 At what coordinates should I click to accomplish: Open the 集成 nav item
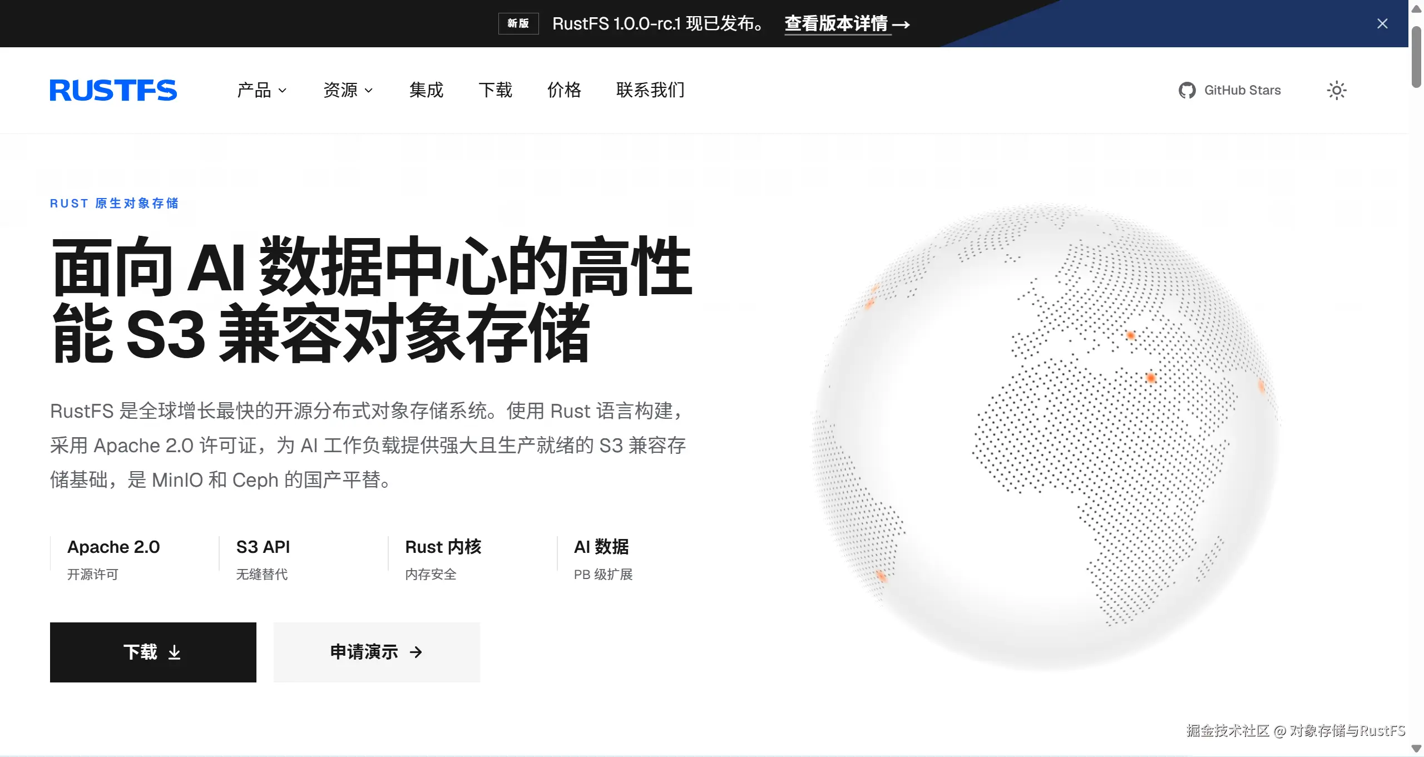tap(426, 90)
